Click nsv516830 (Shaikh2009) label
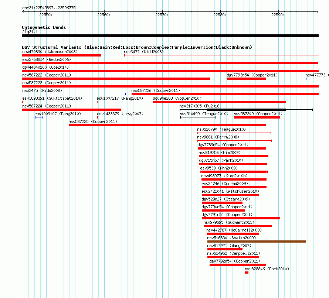The width and height of the screenshot is (329, 298). [231, 238]
